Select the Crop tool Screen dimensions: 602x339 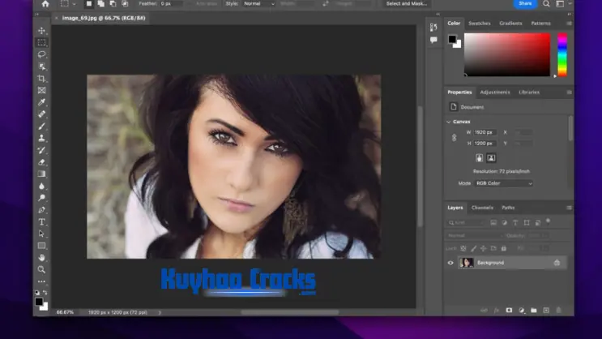click(x=42, y=79)
